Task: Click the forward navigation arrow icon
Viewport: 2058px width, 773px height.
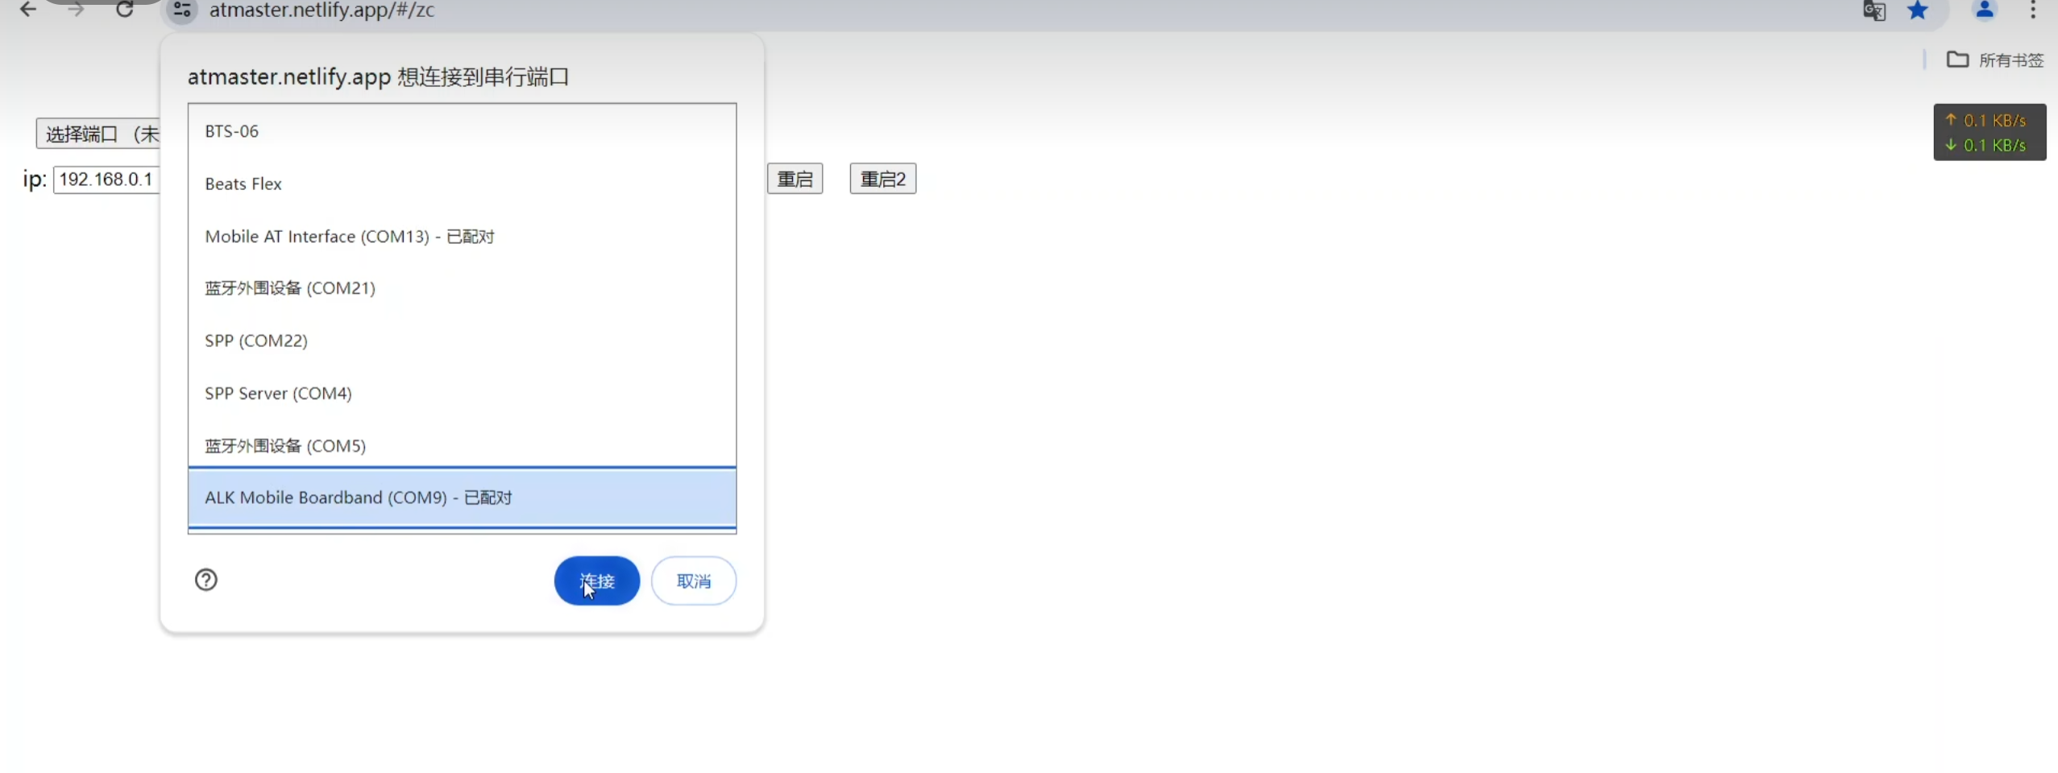Action: pyautogui.click(x=76, y=10)
